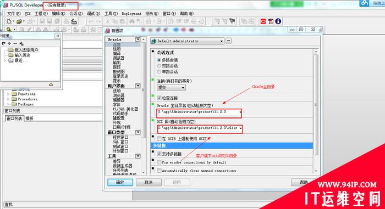Collapse the 工具 section in preferences list

point(137,156)
